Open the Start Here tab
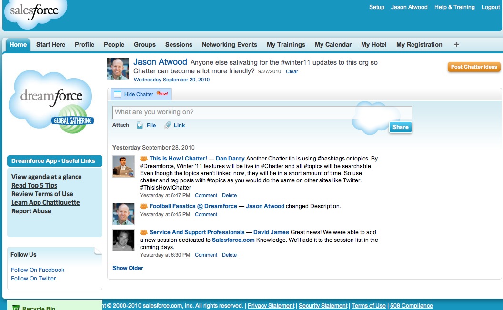 pyautogui.click(x=50, y=45)
